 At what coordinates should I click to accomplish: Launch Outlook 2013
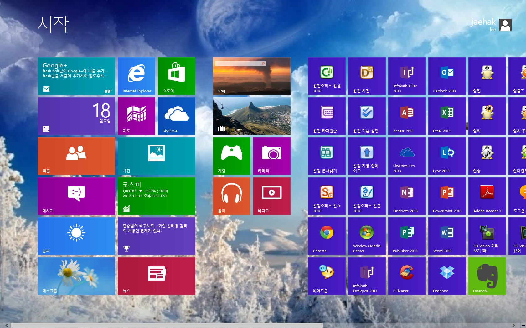[x=447, y=76]
